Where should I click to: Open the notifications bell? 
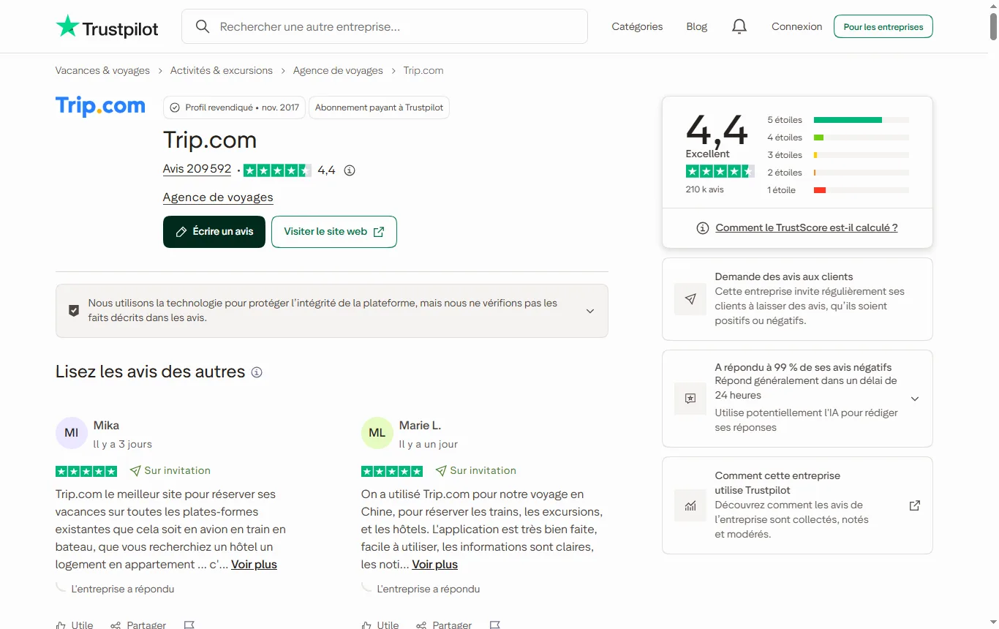tap(739, 26)
